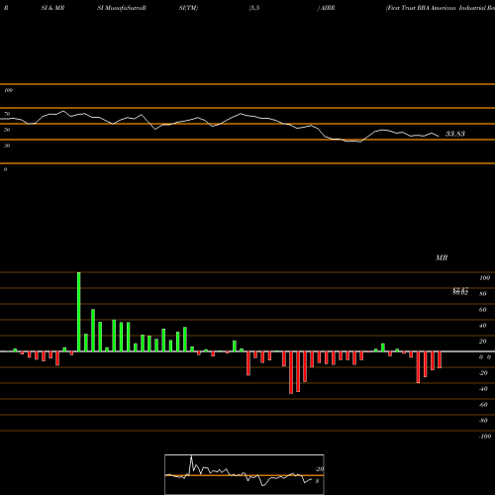
Task: Click the MR axis label -60
Action: [483, 405]
